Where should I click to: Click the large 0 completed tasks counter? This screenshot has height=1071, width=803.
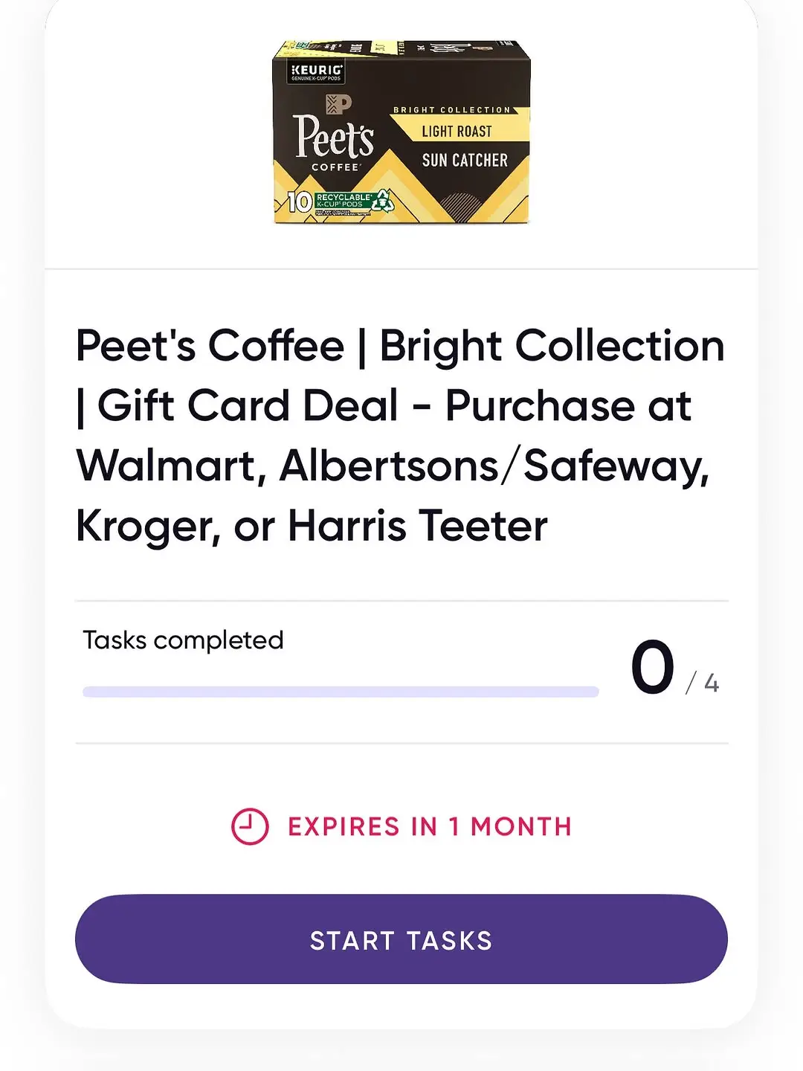tap(653, 667)
